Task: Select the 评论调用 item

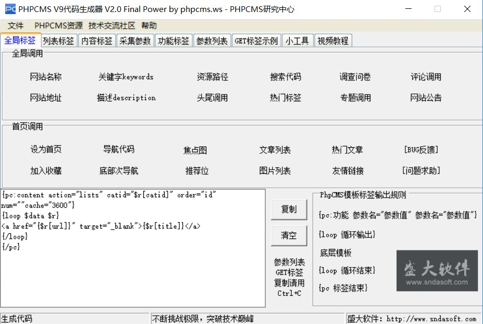Action: coord(426,77)
